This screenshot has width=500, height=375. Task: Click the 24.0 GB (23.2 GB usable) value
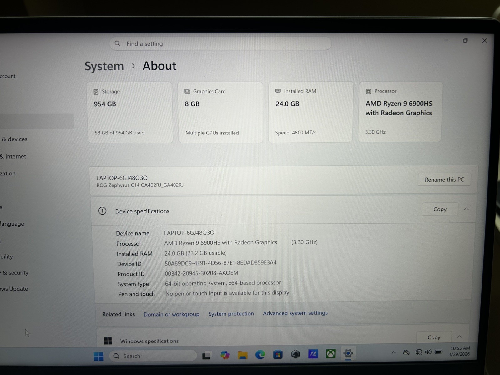click(195, 253)
